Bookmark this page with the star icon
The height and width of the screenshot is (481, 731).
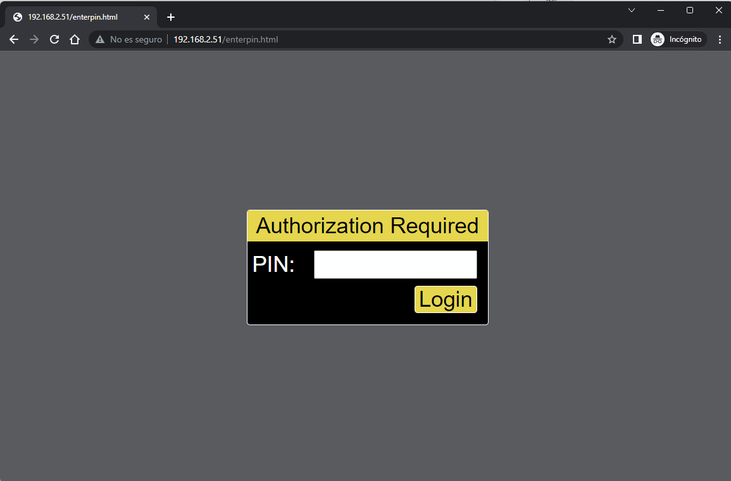pyautogui.click(x=611, y=39)
